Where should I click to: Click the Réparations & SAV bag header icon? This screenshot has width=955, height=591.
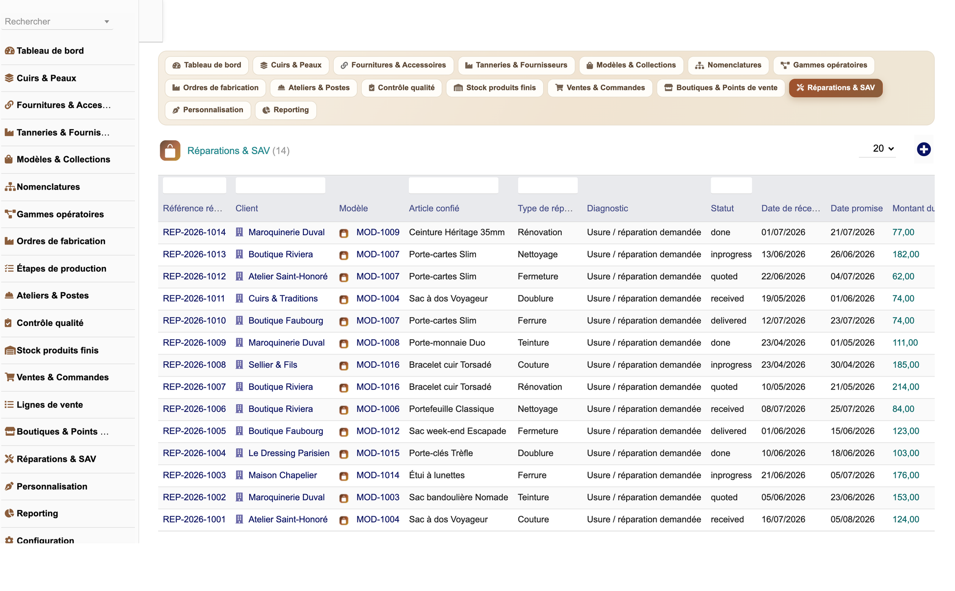(170, 151)
